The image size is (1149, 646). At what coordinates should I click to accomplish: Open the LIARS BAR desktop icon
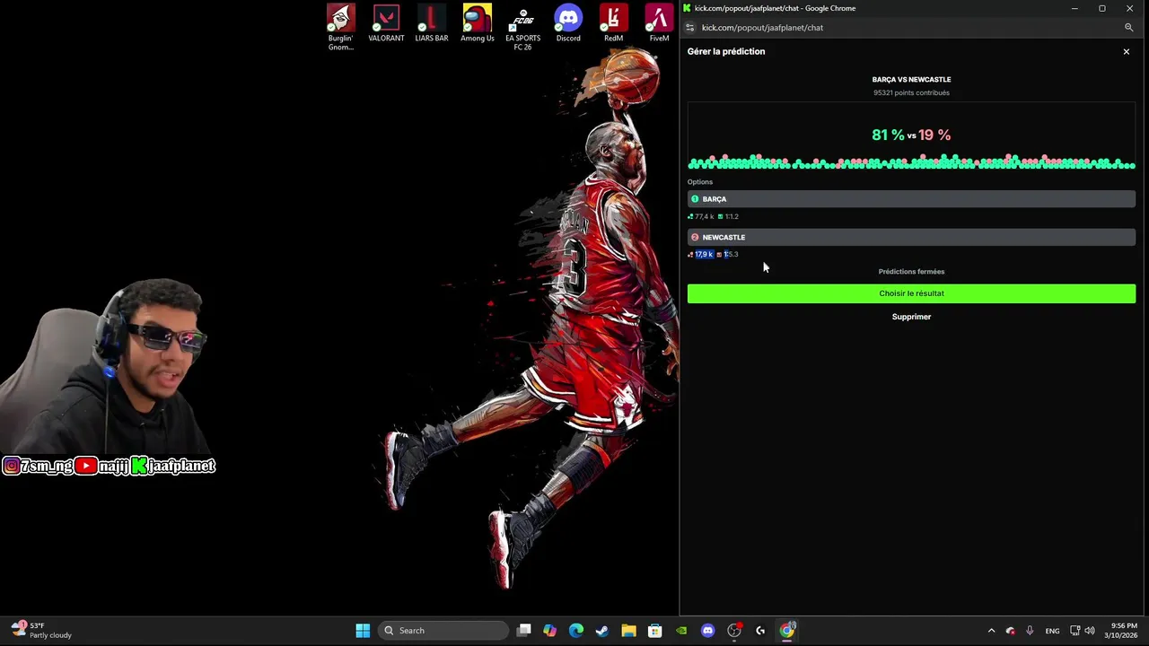click(x=432, y=23)
